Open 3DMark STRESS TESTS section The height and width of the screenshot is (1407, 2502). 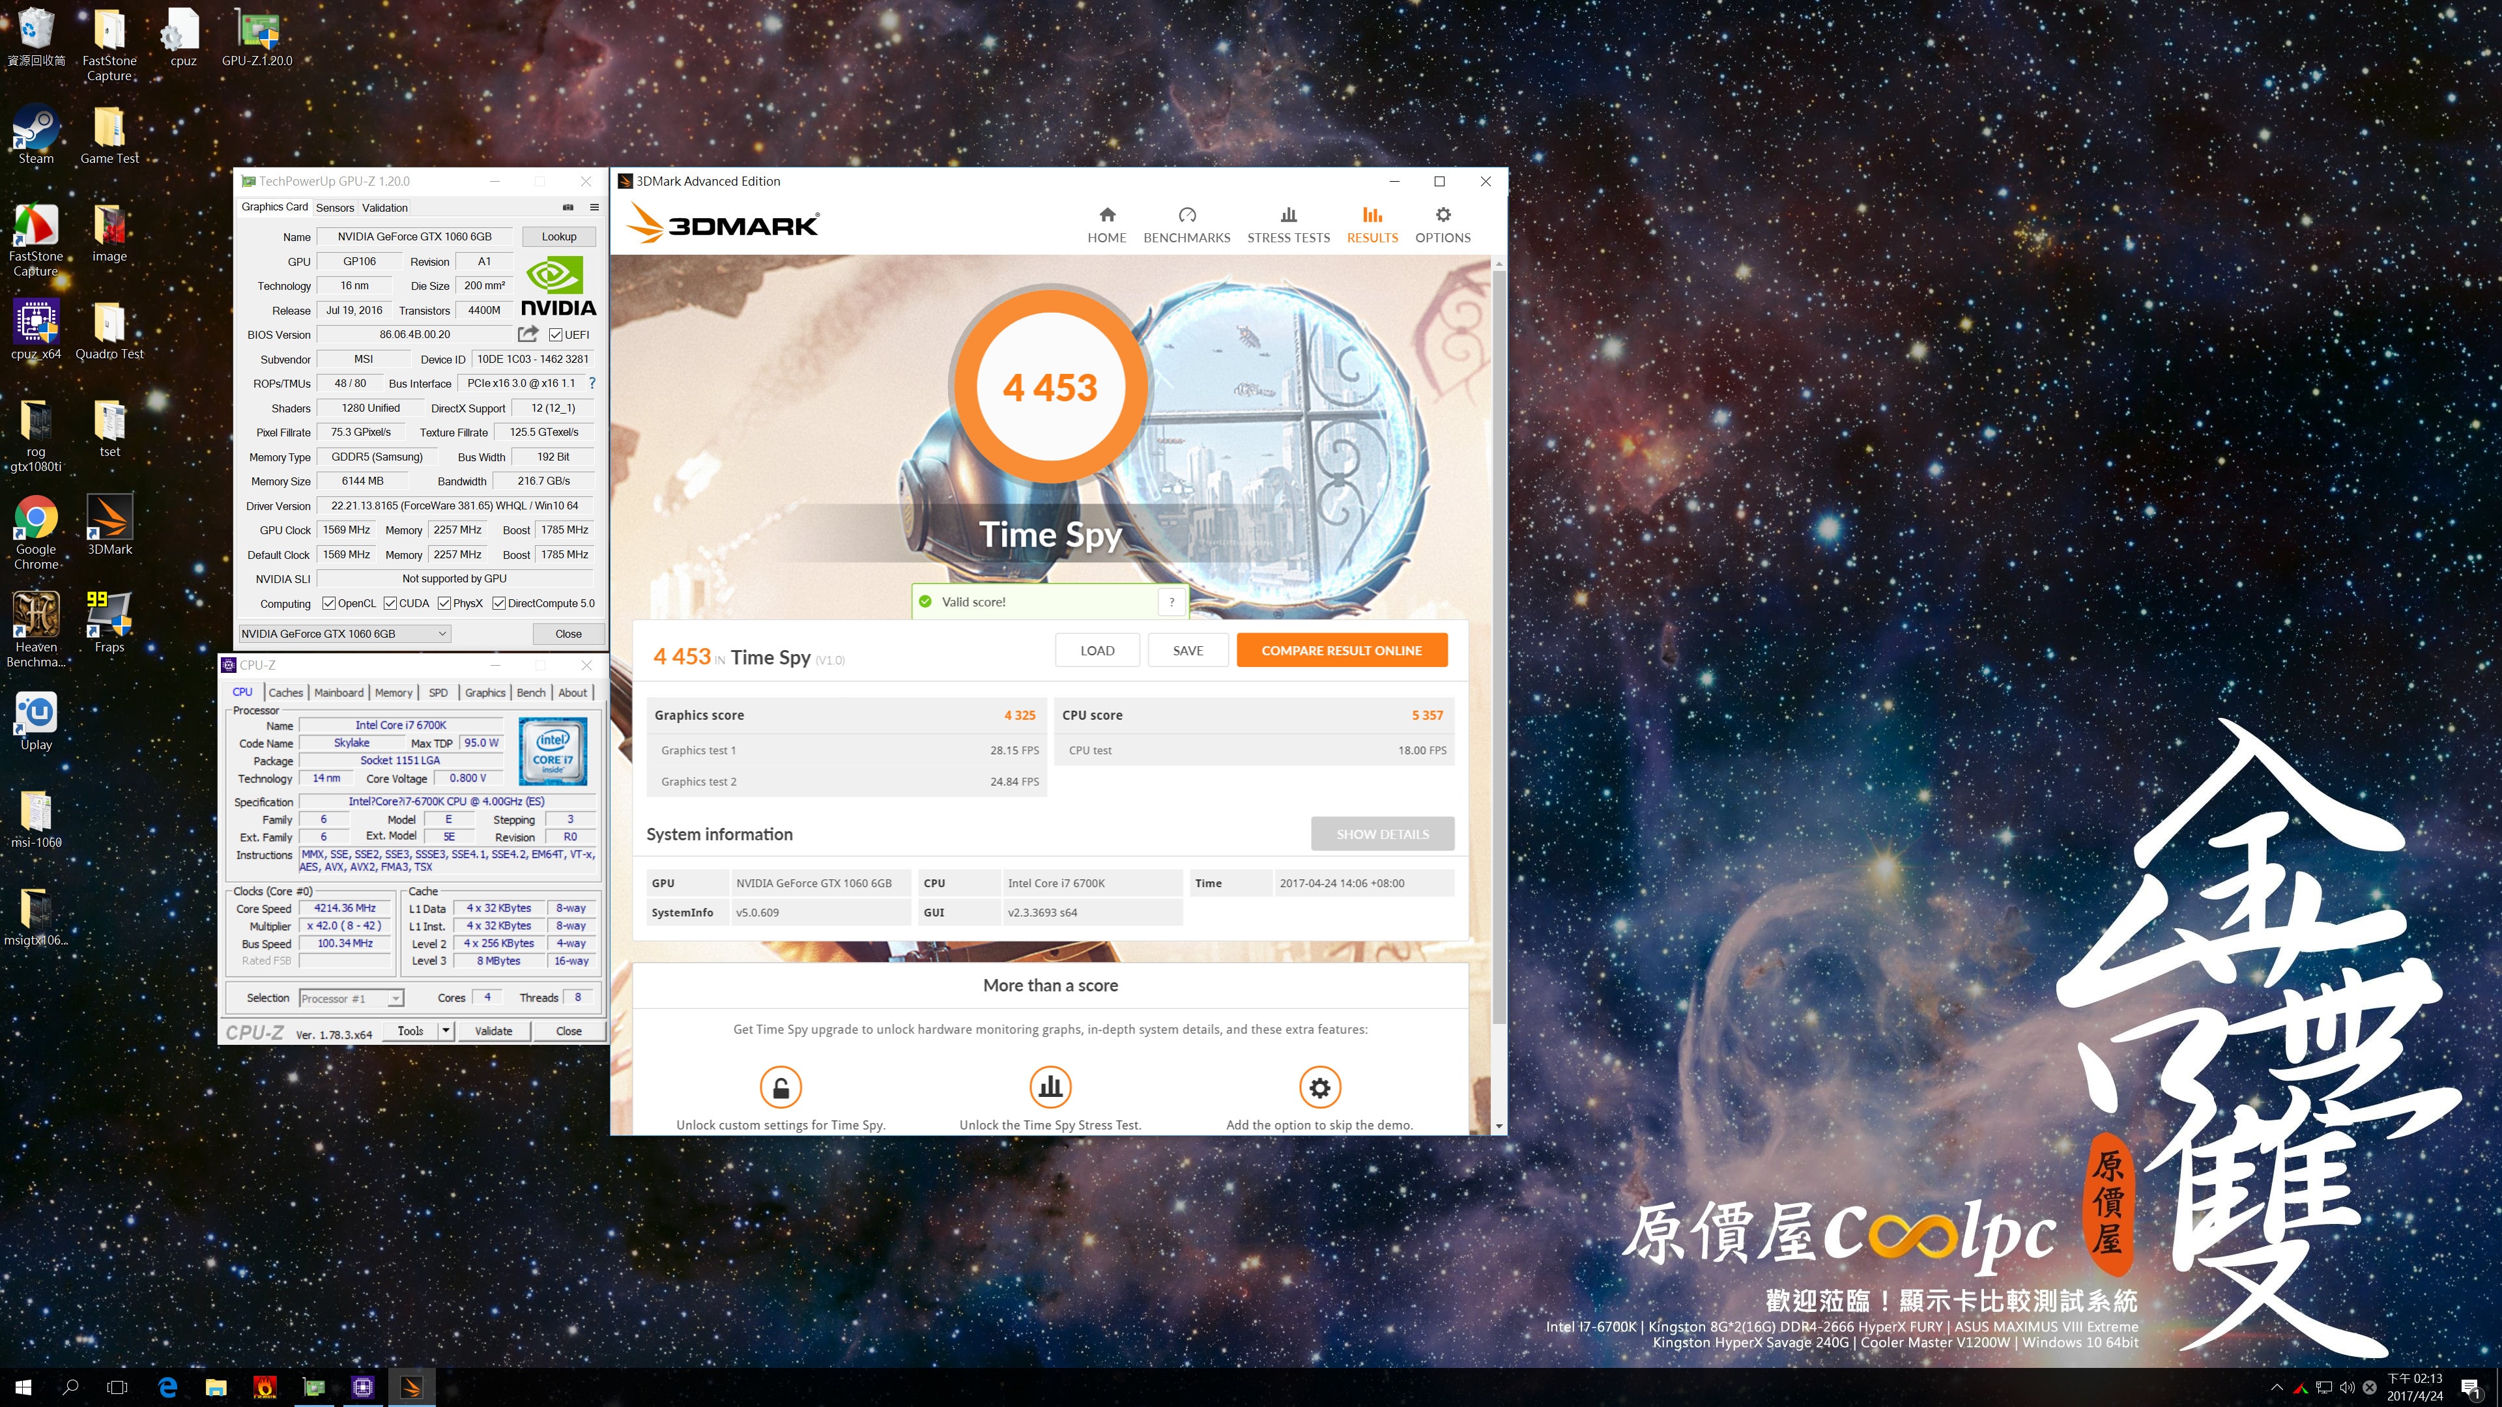coord(1288,224)
